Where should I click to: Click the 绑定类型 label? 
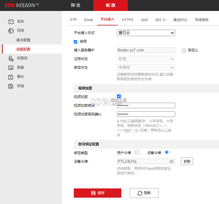coord(81,153)
